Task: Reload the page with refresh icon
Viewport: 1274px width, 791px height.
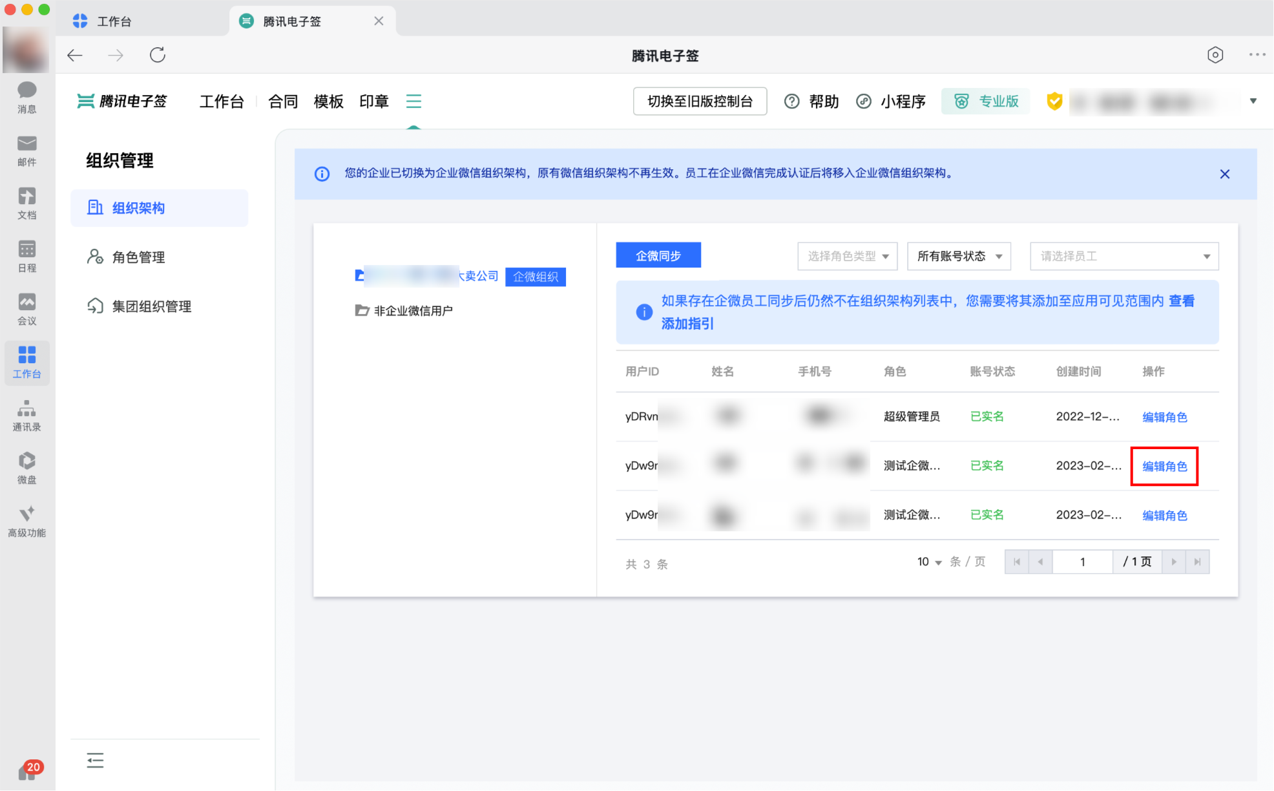Action: 158,55
